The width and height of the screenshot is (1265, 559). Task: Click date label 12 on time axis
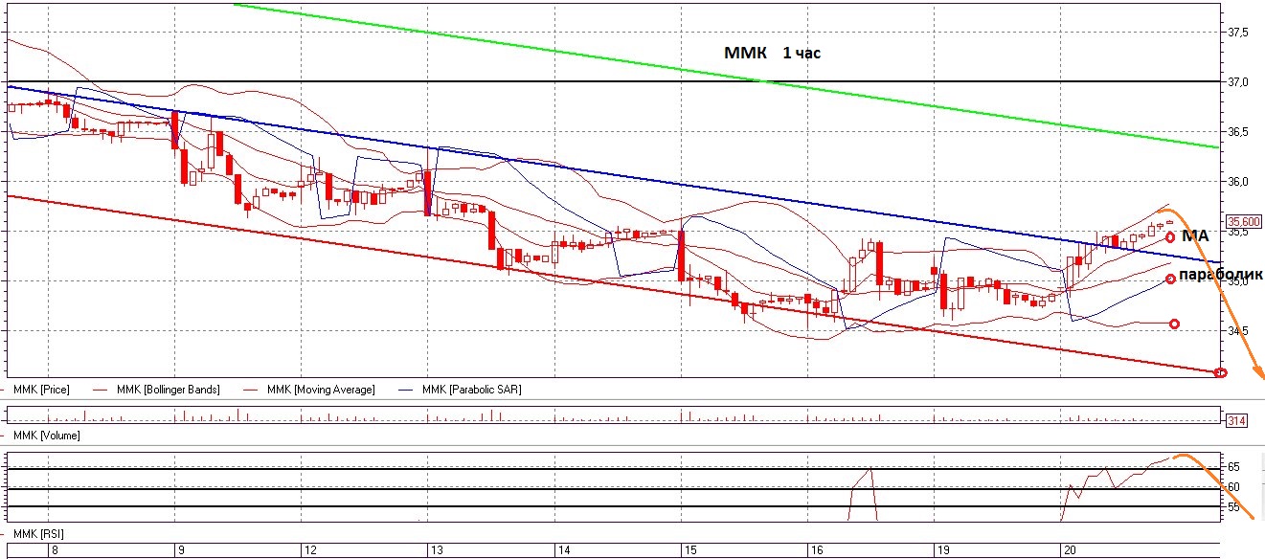tap(309, 551)
